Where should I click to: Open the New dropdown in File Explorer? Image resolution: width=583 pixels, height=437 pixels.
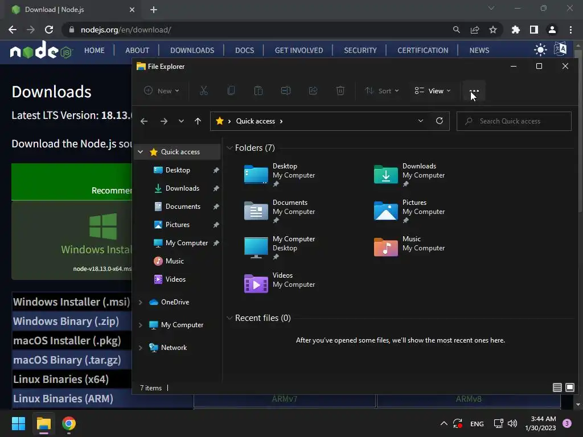coord(162,90)
